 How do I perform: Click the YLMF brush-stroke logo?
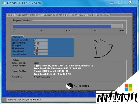(117, 97)
